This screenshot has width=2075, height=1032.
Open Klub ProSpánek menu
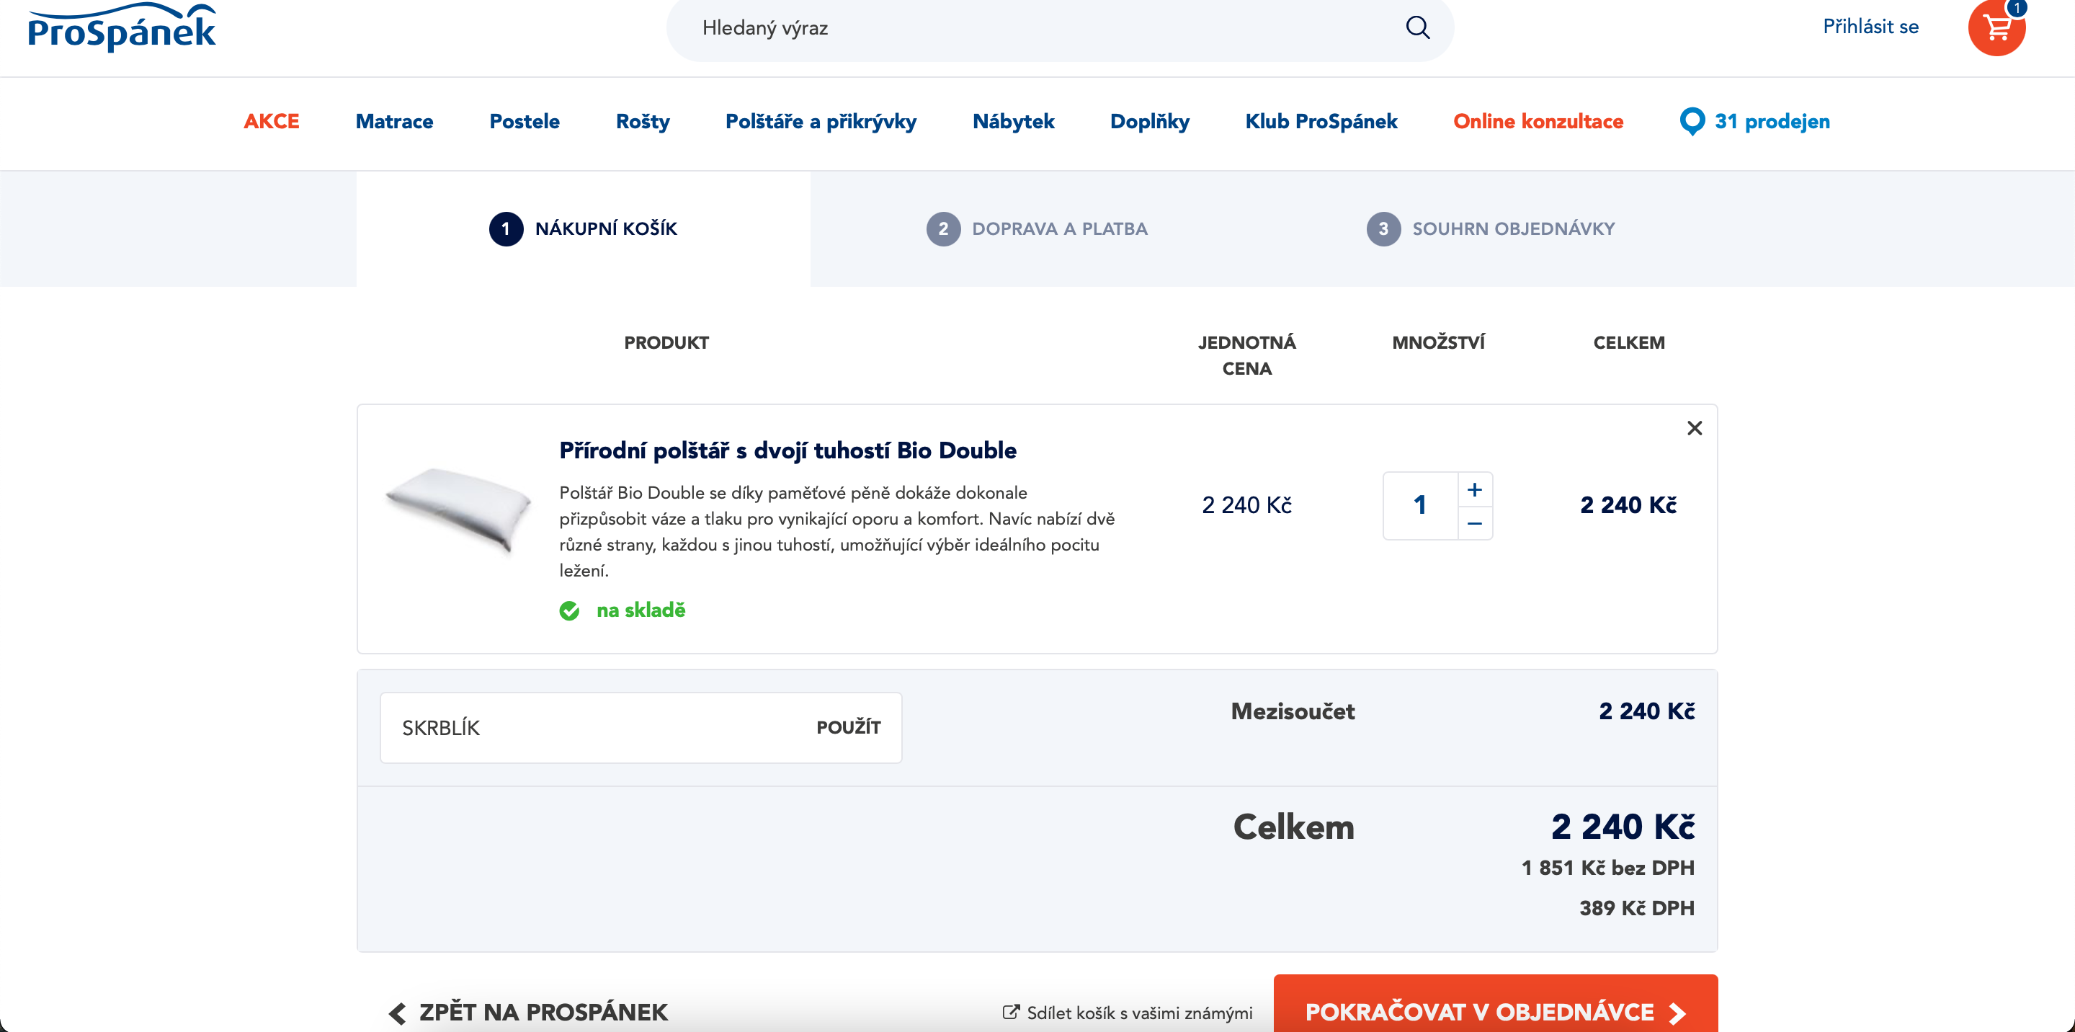[x=1321, y=122]
